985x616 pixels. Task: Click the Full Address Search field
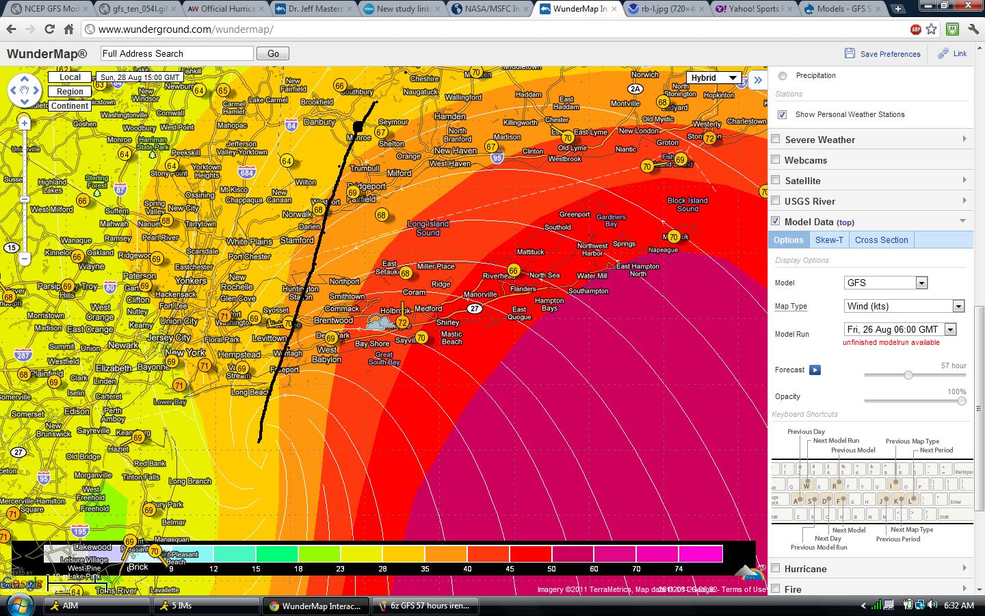(176, 53)
